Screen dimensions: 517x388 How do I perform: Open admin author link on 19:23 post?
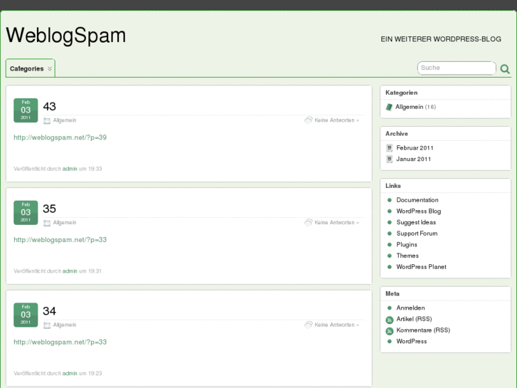[70, 374]
